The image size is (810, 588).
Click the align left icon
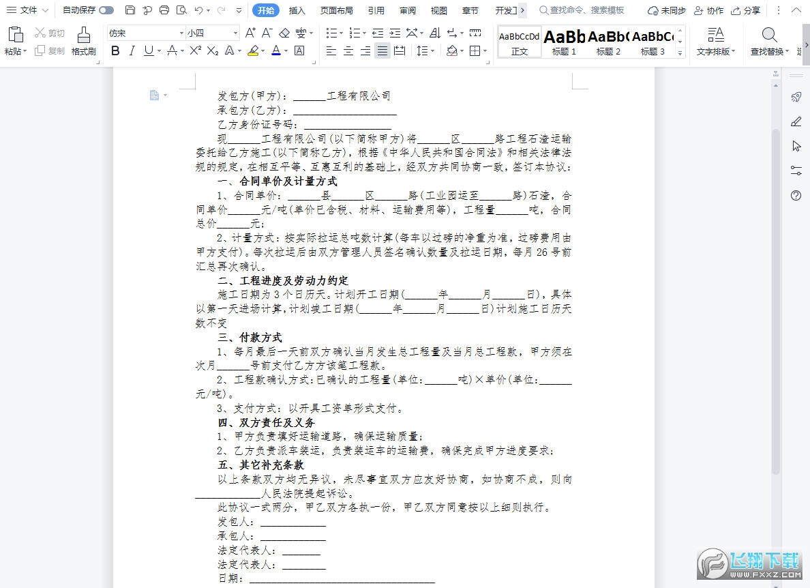click(x=331, y=50)
